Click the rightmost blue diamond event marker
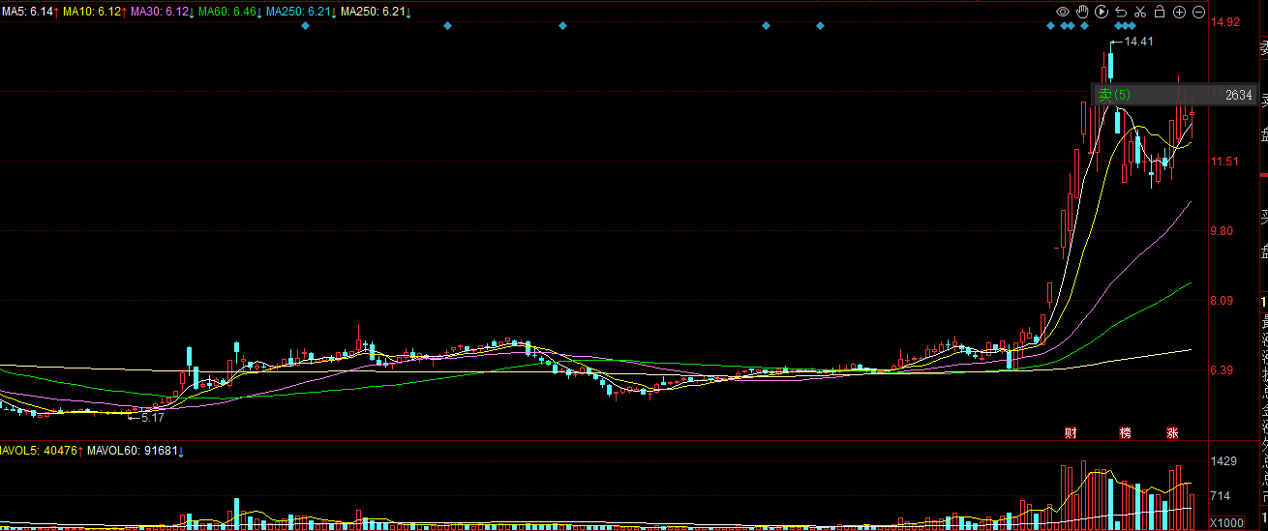This screenshot has height=531, width=1268. tap(1132, 25)
